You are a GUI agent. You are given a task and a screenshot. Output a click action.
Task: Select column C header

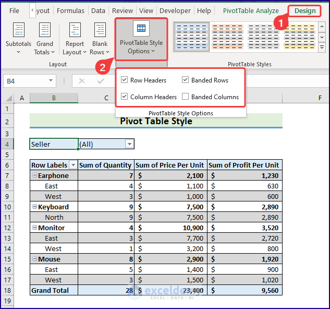tap(106, 98)
